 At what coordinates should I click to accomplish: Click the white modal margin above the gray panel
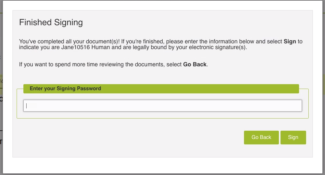(160, 5)
